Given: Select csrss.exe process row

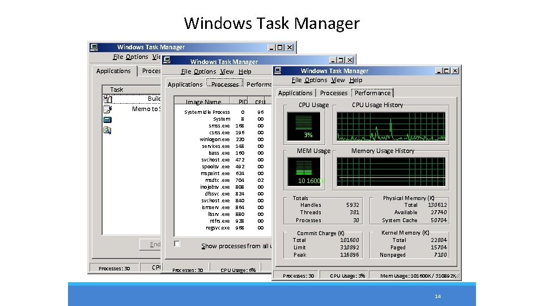Looking at the screenshot, I should click(224, 133).
